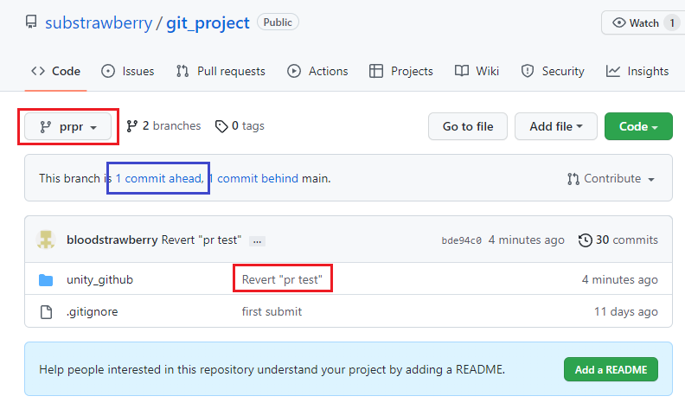Click the Public visibility badge
The width and height of the screenshot is (685, 409).
[x=278, y=22]
